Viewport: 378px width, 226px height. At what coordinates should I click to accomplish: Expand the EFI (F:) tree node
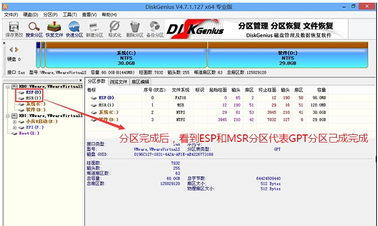tap(14, 127)
